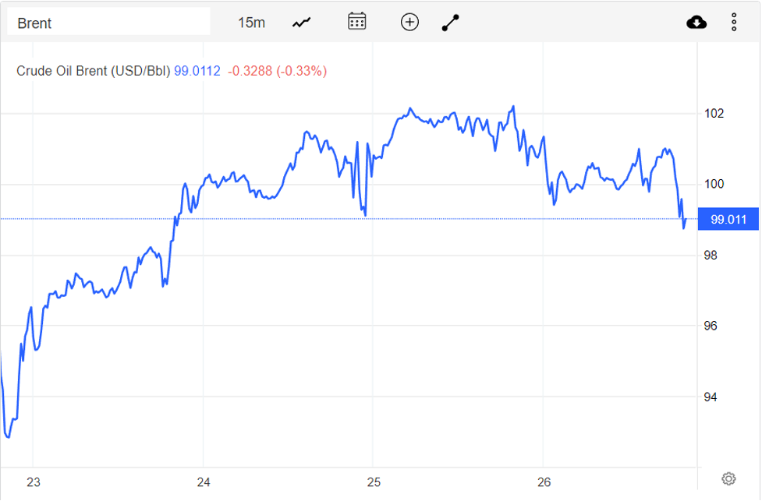Open chart settings gear icon
762x501 pixels.
[729, 478]
